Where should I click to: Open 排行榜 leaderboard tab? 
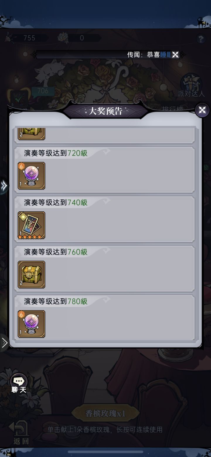coord(173,109)
